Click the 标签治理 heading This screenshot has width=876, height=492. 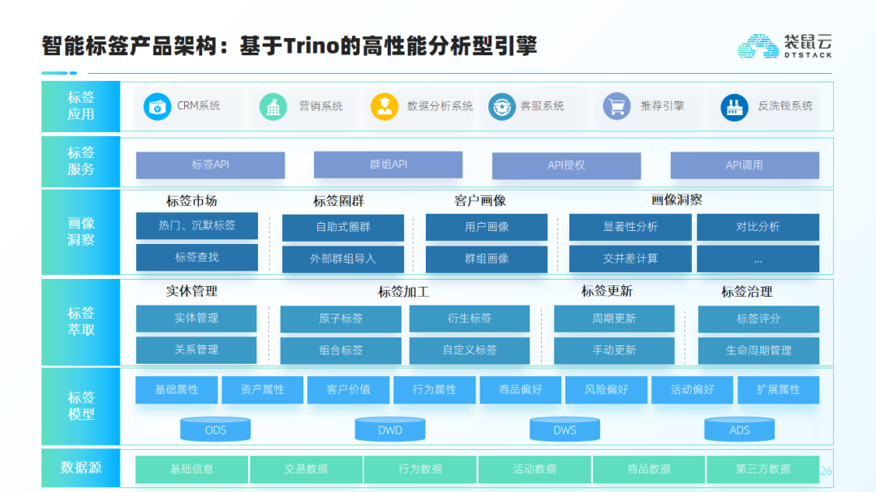[x=747, y=292]
